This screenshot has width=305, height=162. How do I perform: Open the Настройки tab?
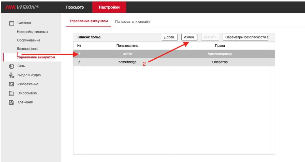point(109,7)
